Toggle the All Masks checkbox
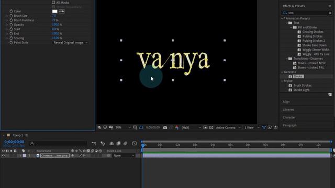This screenshot has width=335, height=188. (x=53, y=2)
